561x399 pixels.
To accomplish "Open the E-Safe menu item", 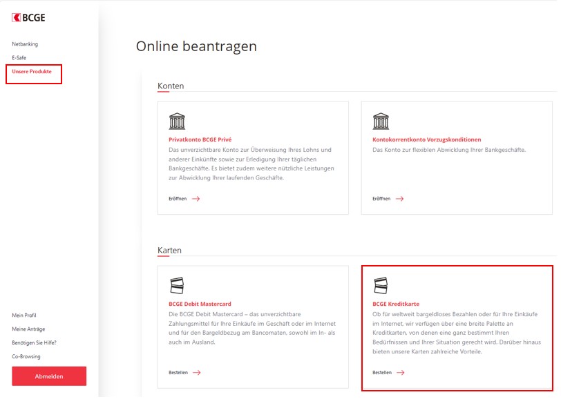I will point(19,57).
